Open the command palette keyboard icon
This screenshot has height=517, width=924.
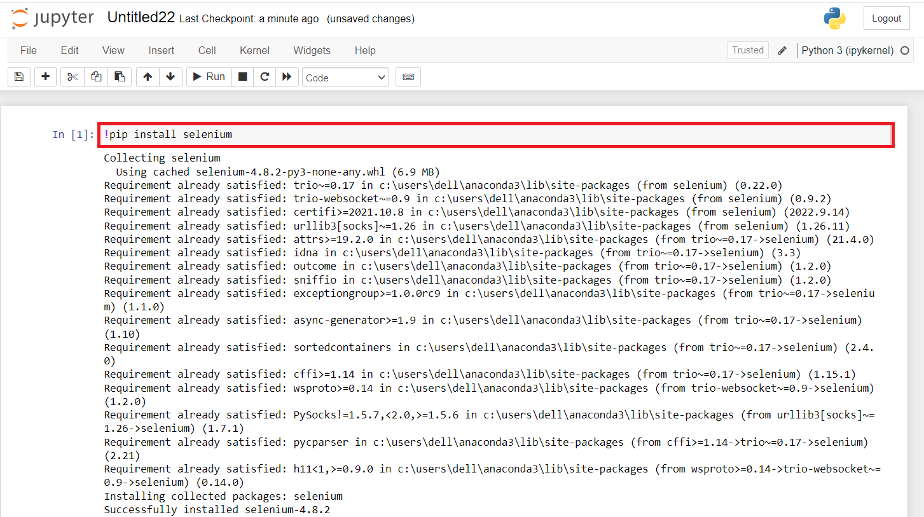point(408,76)
